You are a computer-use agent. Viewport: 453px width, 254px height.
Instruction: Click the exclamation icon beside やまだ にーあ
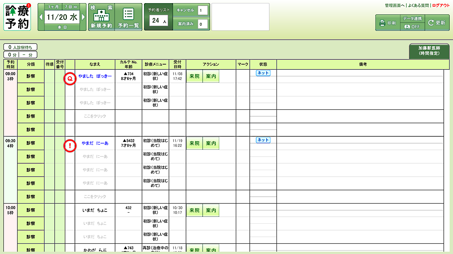click(x=70, y=146)
